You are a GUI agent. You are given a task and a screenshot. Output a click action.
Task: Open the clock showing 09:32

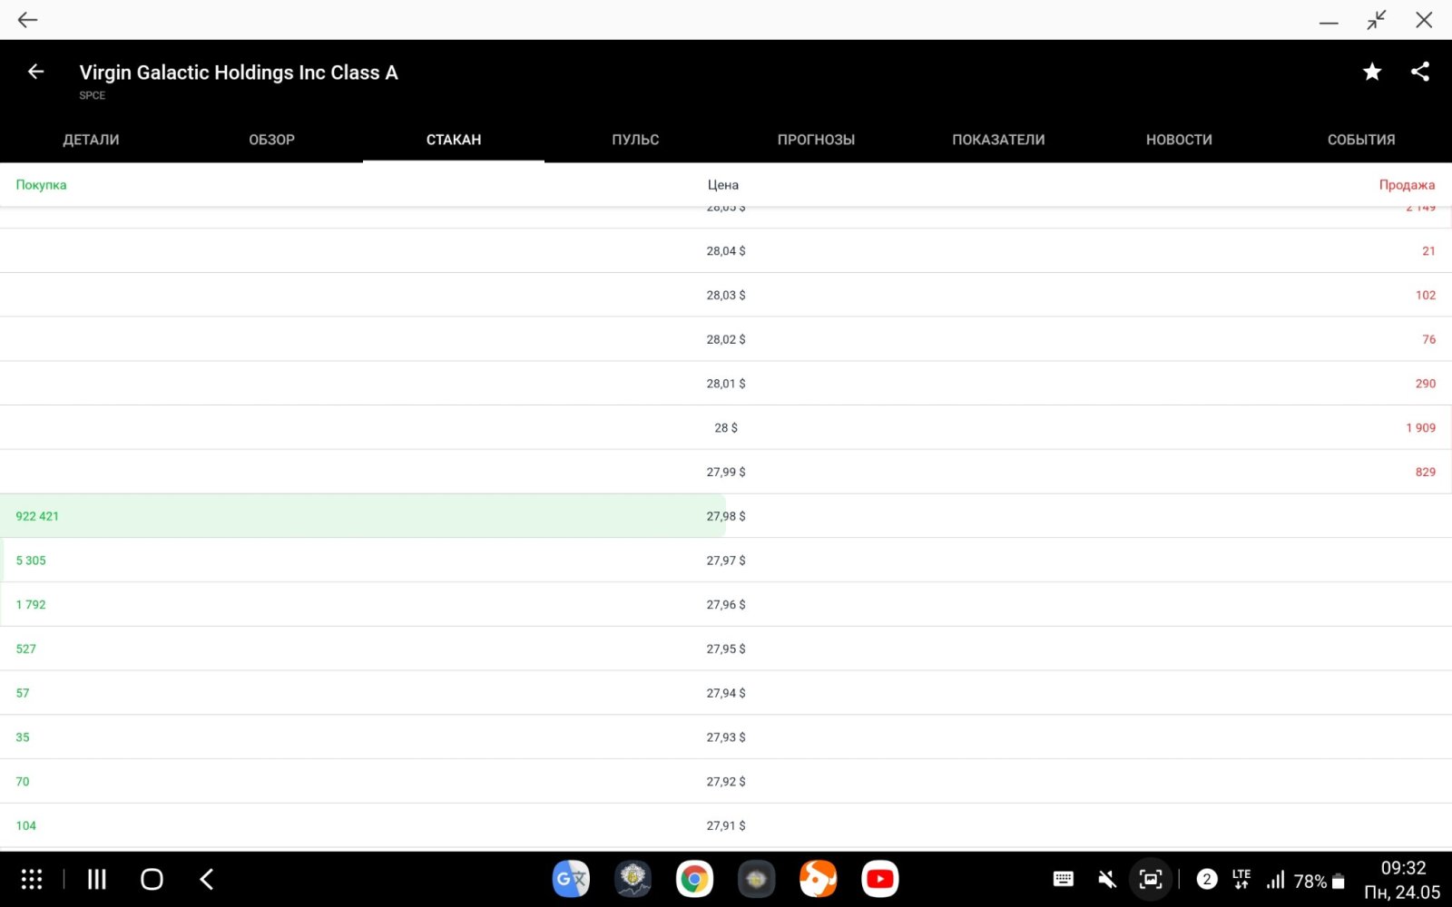(x=1403, y=868)
